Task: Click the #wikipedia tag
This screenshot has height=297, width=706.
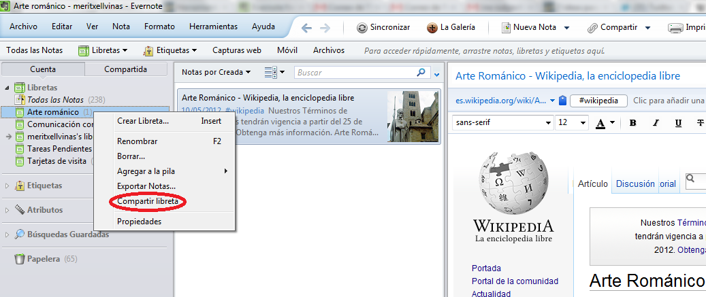Action: pyautogui.click(x=599, y=101)
